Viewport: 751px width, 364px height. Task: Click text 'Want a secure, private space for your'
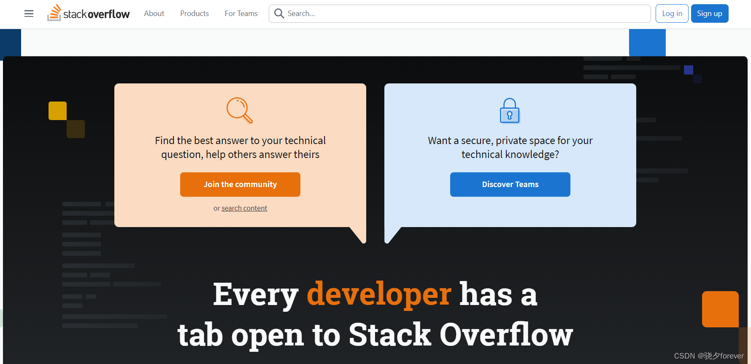[x=510, y=140]
